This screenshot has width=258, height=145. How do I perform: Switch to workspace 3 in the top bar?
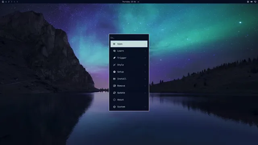(x=12, y=2)
